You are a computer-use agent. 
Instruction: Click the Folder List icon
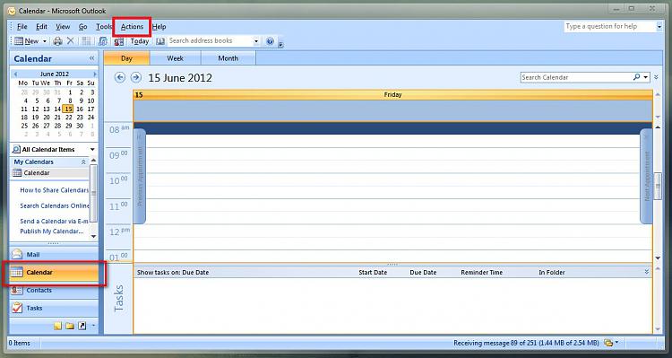[70, 326]
